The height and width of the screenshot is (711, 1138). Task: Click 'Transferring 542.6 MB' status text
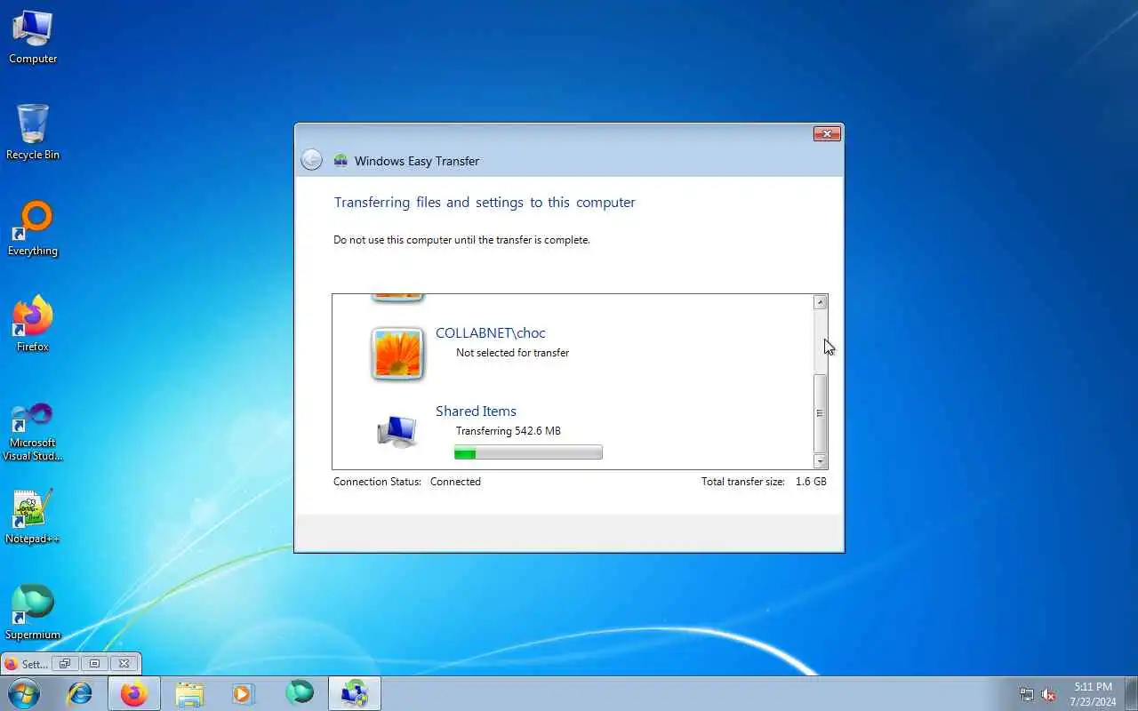point(509,431)
